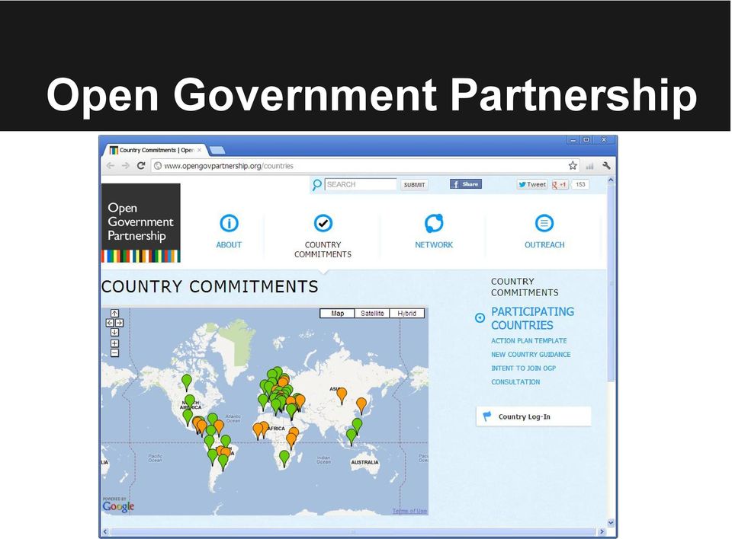Image resolution: width=732 pixels, height=539 pixels.
Task: Close the Country Commitments browser tab
Action: pyautogui.click(x=199, y=150)
